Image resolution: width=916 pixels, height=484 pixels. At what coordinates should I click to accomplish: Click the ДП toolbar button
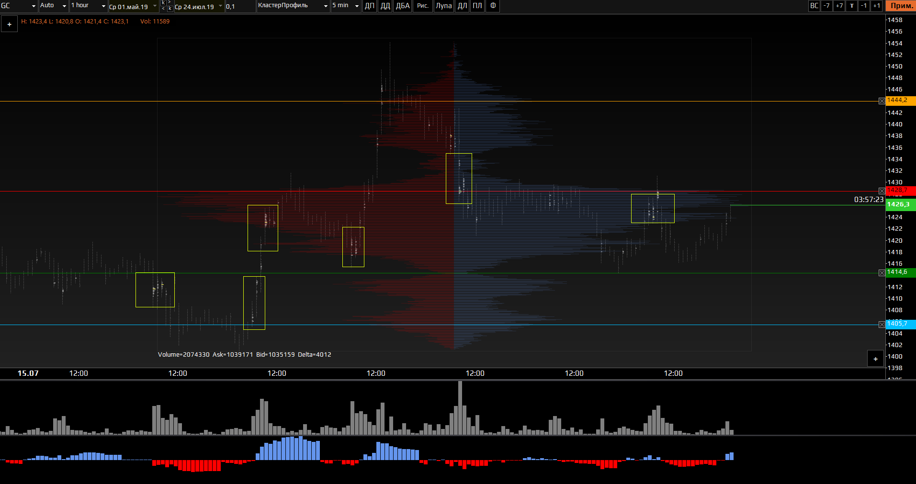tap(369, 6)
